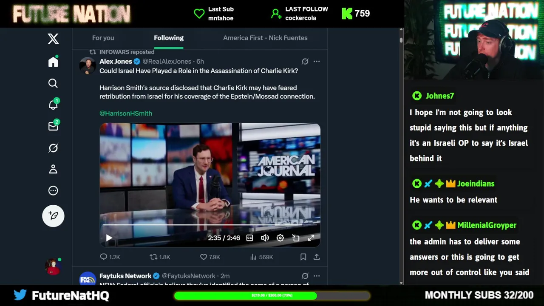Image resolution: width=544 pixels, height=306 pixels.
Task: Open the Search magnifier icon
Action: point(53,83)
